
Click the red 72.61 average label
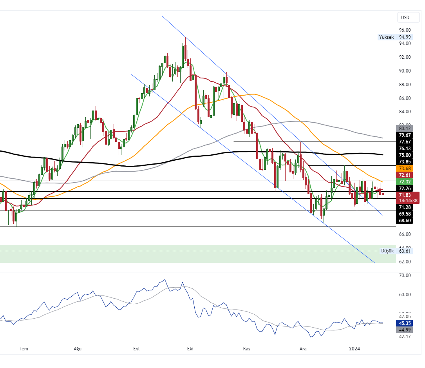405,175
